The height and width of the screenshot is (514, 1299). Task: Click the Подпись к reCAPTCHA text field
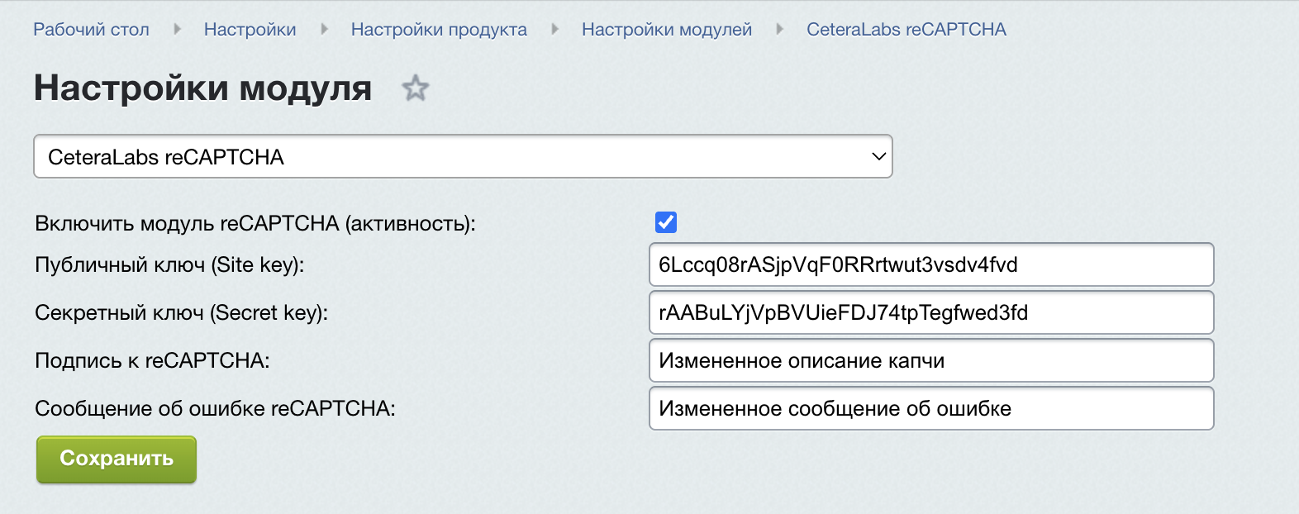(x=931, y=360)
